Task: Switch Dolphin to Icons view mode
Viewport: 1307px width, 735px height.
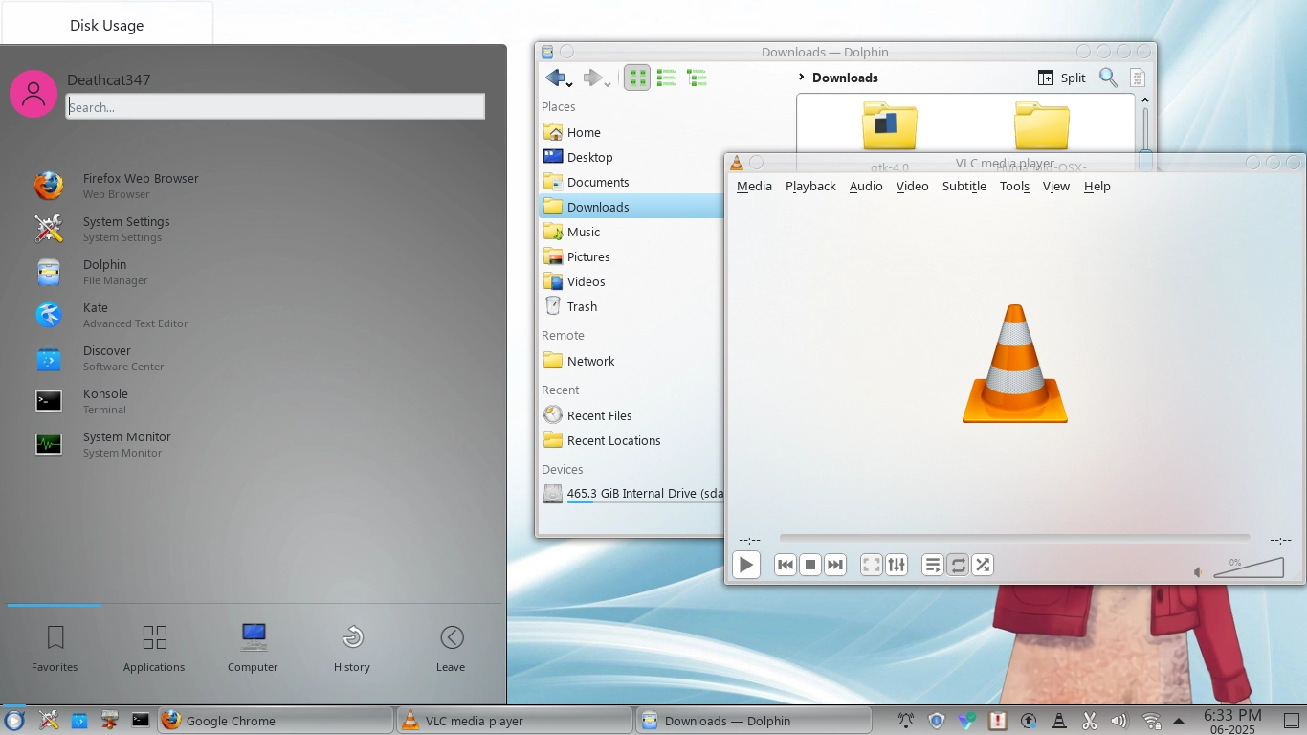Action: point(637,78)
